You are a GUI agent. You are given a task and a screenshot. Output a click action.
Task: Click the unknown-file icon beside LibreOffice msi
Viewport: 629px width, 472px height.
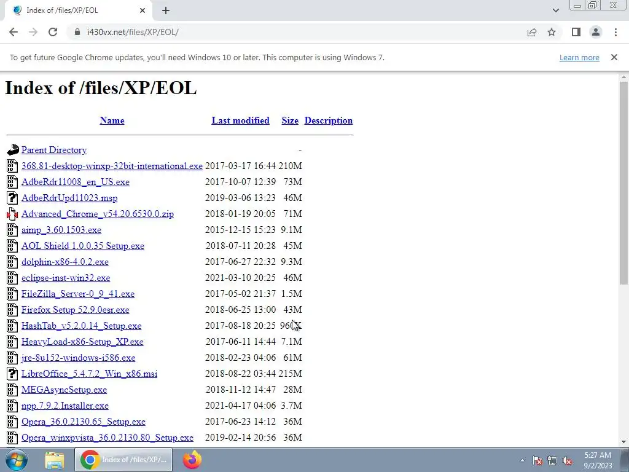(x=12, y=374)
